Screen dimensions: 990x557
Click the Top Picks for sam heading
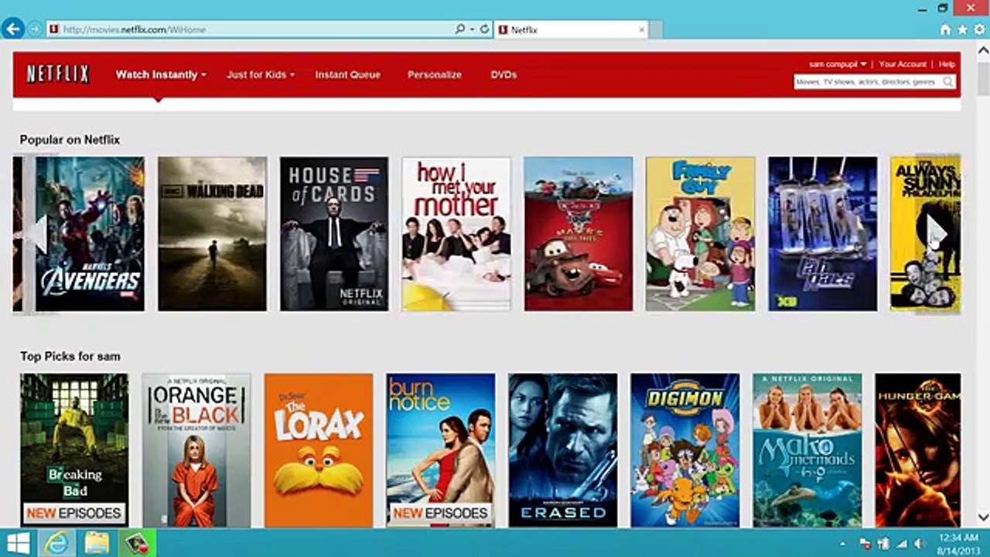point(70,357)
